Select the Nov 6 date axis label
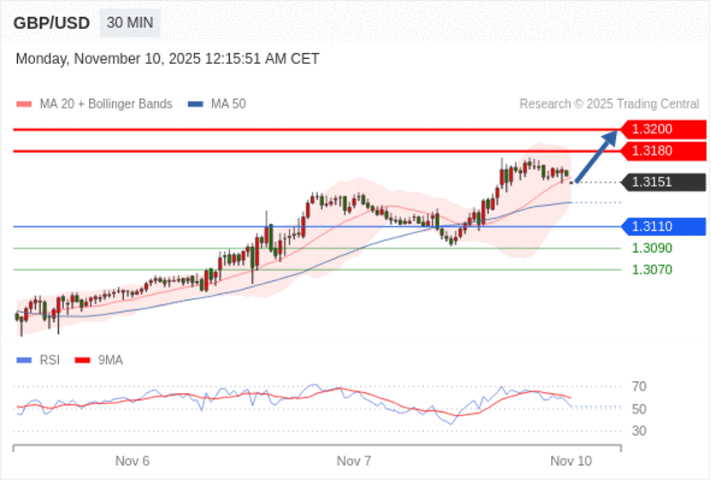 point(132,461)
